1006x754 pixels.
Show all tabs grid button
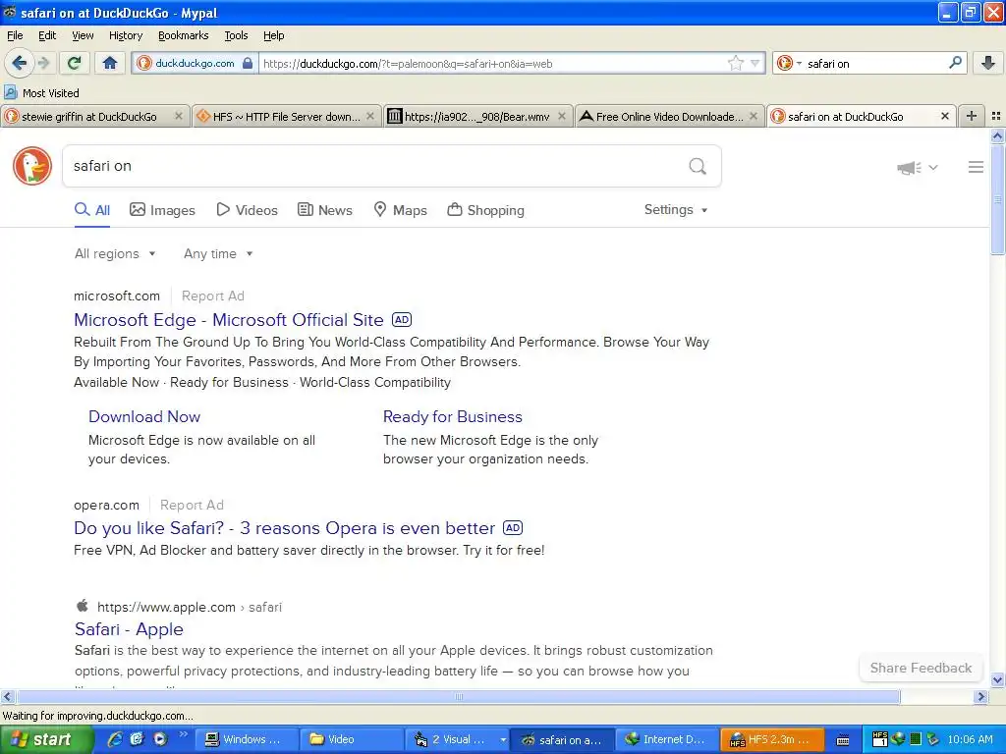tap(996, 116)
